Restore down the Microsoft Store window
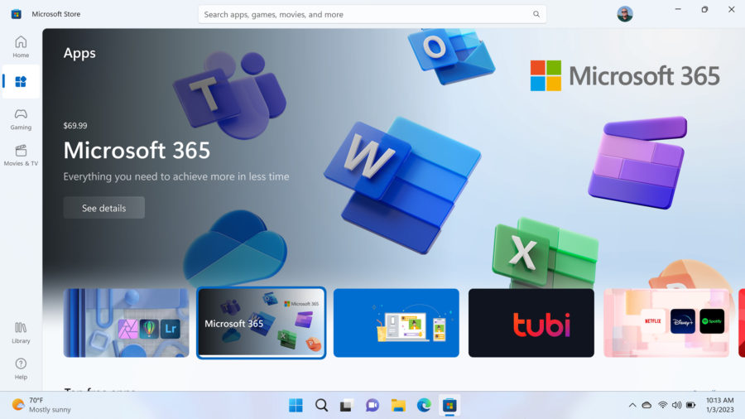The height and width of the screenshot is (419, 745). tap(704, 9)
